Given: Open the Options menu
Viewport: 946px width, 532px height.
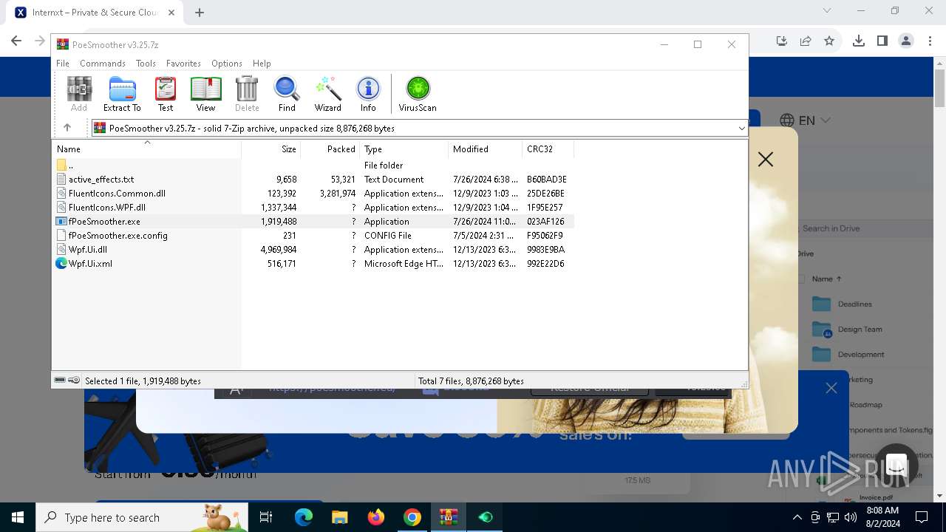Looking at the screenshot, I should 227,64.
